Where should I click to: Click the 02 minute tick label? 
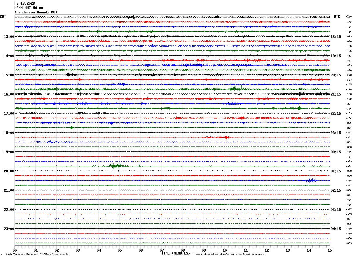click(57, 250)
